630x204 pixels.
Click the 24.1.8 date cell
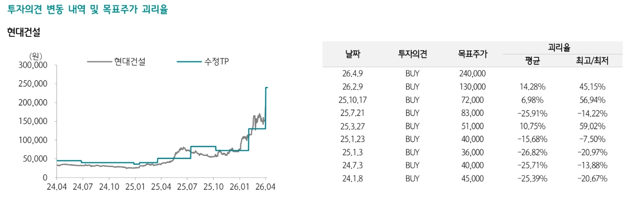pos(352,178)
